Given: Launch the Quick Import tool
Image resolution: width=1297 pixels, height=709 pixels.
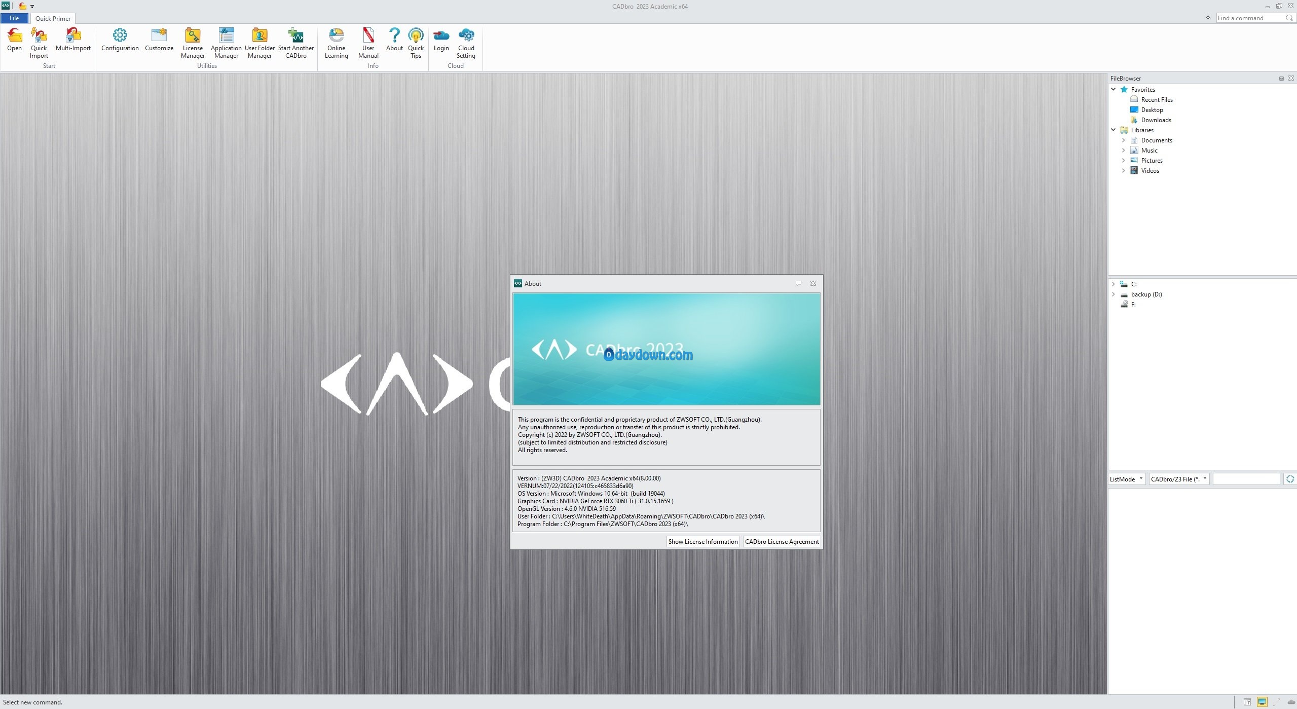Looking at the screenshot, I should (39, 43).
